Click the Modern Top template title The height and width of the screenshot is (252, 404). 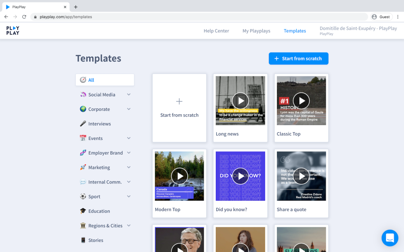(x=167, y=210)
